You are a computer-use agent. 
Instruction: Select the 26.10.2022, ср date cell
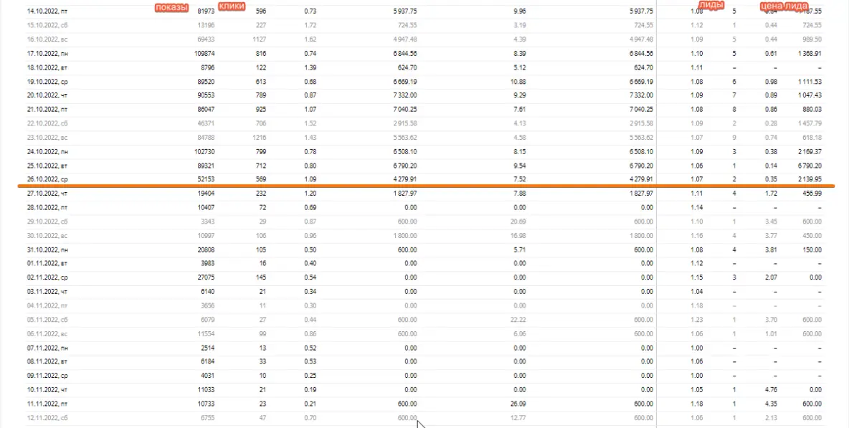click(x=47, y=179)
